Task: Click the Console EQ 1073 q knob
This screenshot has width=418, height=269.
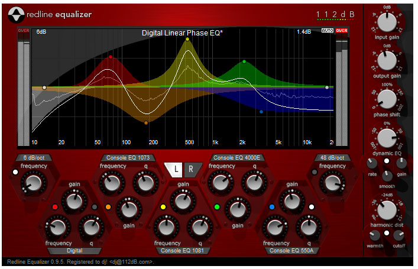Action: (145, 183)
